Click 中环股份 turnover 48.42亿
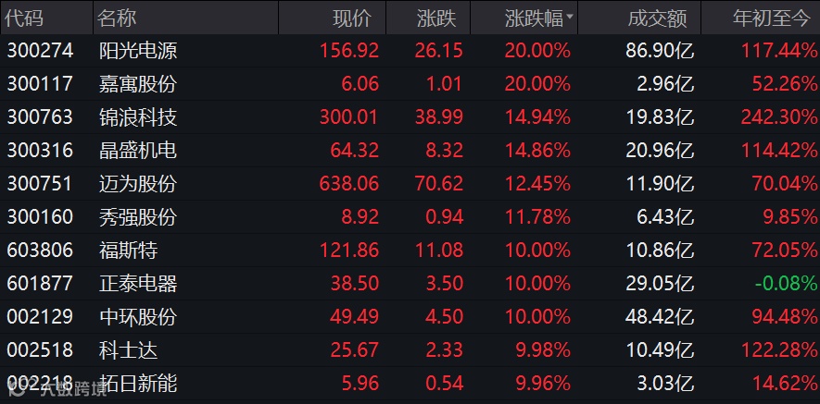 point(660,317)
